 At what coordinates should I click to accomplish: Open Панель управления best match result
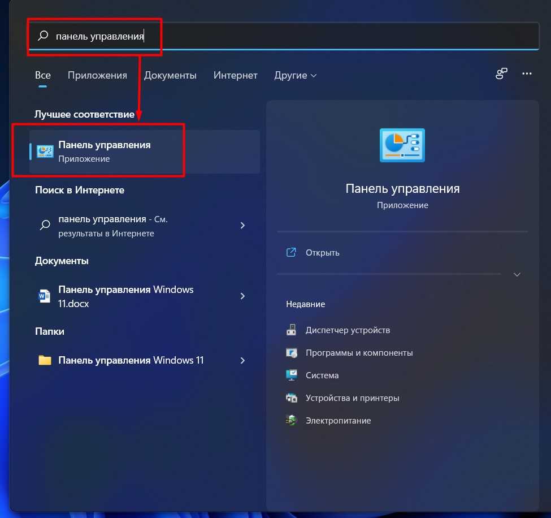click(x=145, y=152)
